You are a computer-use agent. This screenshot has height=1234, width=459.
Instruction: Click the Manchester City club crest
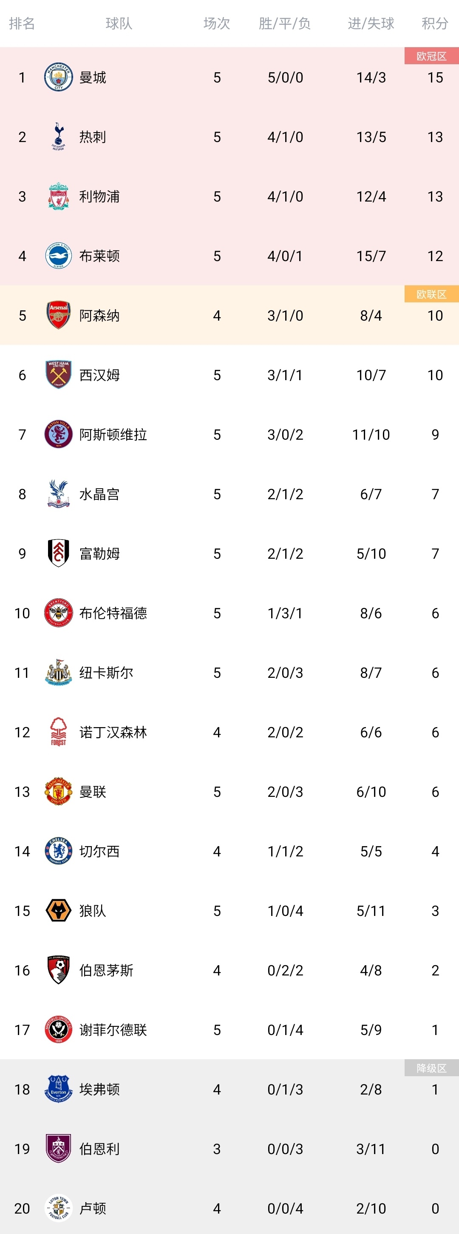pos(58,77)
